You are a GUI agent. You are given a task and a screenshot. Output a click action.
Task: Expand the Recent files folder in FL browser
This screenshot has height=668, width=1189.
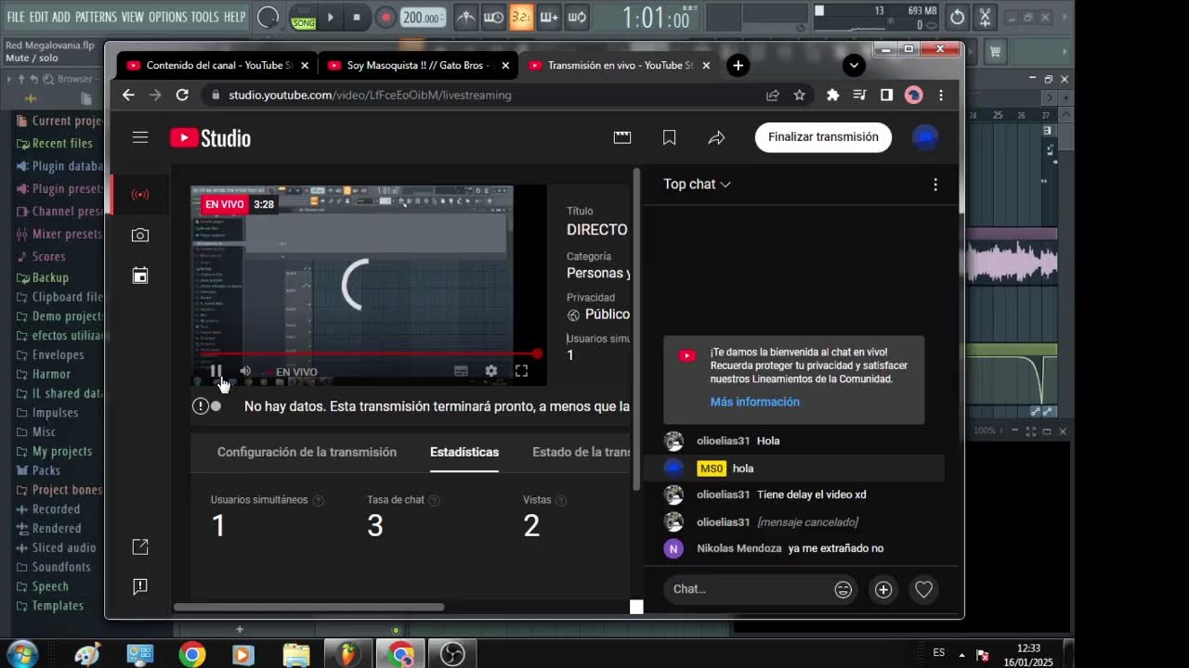[55, 143]
